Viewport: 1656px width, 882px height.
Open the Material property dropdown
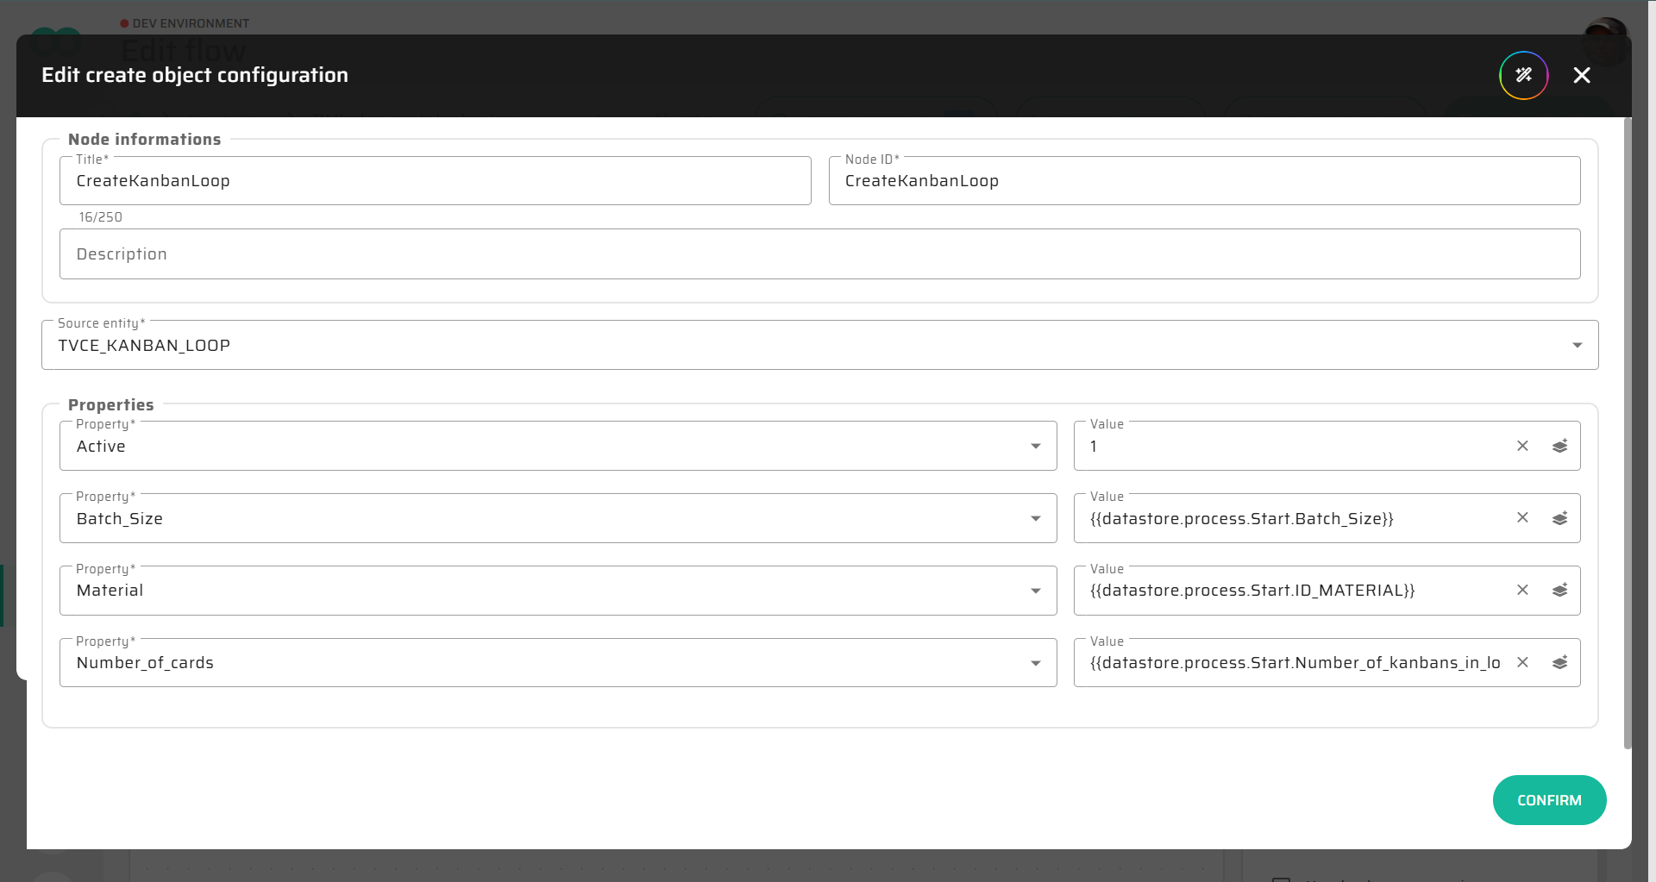point(1035,591)
